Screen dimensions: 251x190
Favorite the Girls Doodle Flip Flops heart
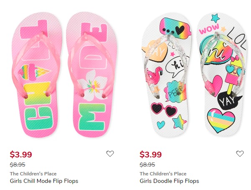pyautogui.click(x=240, y=154)
